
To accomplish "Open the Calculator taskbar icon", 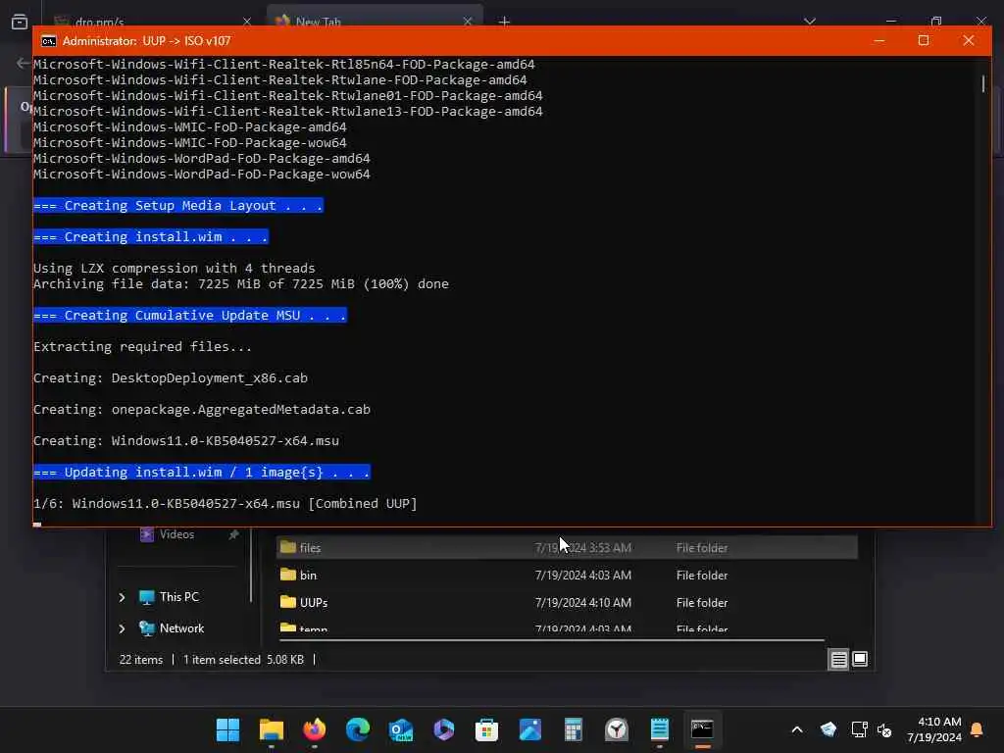I will [573, 729].
